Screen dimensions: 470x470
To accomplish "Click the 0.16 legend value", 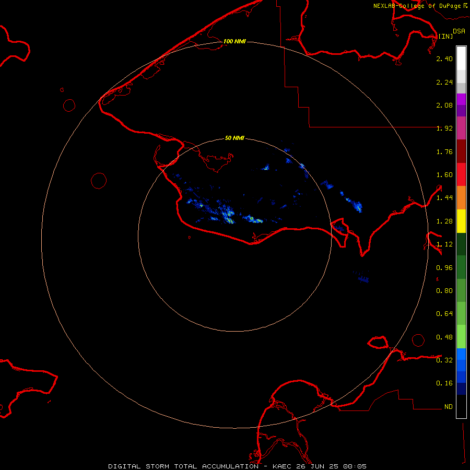I will [x=444, y=383].
